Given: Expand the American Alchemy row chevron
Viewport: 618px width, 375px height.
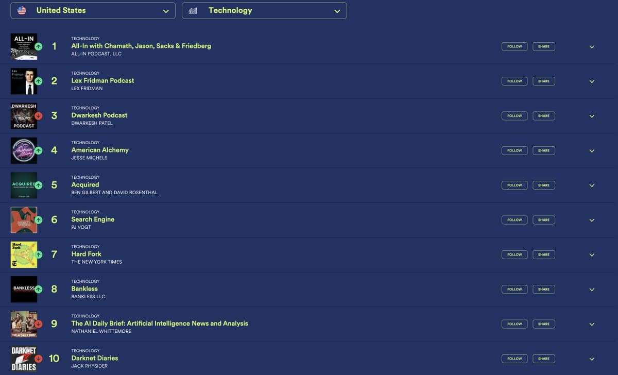Looking at the screenshot, I should coord(592,151).
